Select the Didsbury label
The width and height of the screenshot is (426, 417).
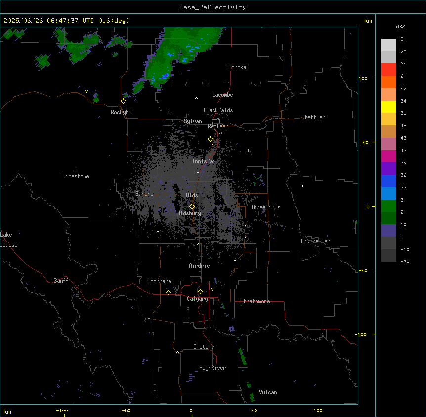pyautogui.click(x=189, y=213)
